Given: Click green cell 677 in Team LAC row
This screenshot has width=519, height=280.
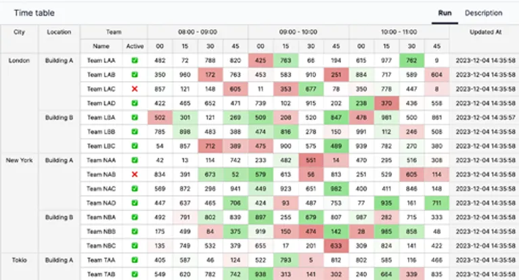Looking at the screenshot, I should (x=311, y=89).
